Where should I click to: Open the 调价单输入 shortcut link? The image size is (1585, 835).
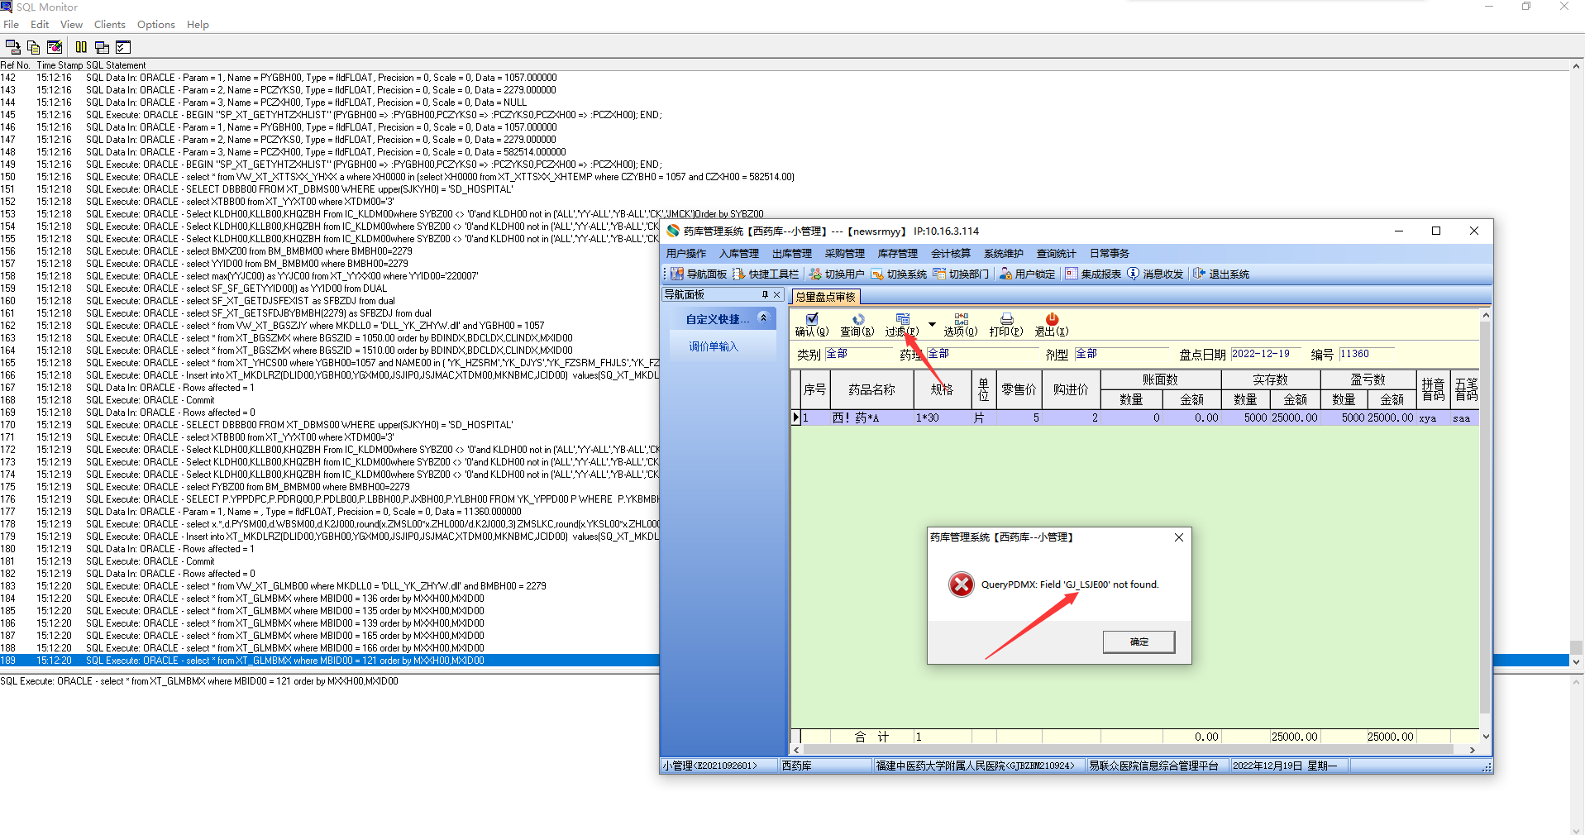point(714,346)
